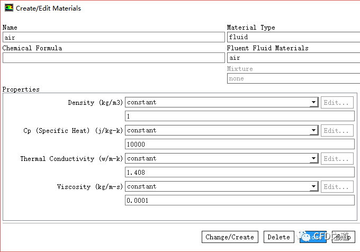Click the Specific Heat value field 10000
360x252 pixels.
[x=239, y=145]
